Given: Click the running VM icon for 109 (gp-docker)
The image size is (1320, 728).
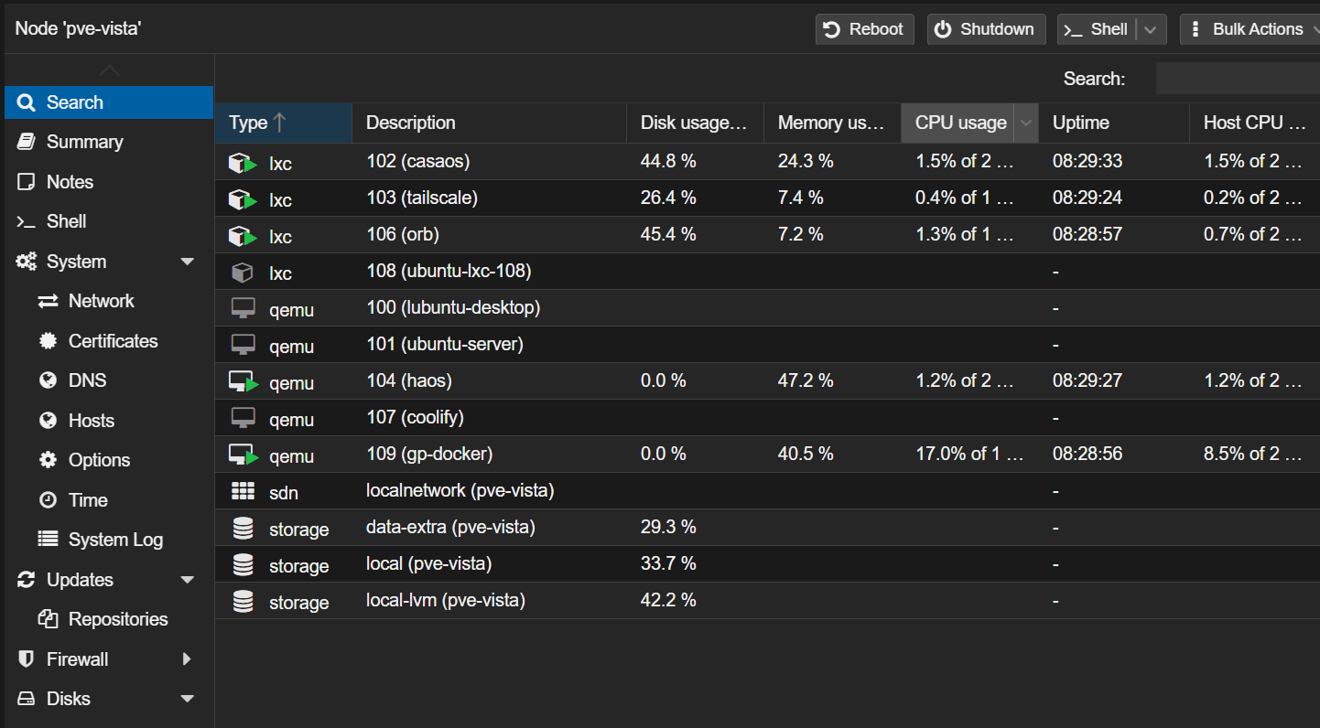Looking at the screenshot, I should point(243,455).
